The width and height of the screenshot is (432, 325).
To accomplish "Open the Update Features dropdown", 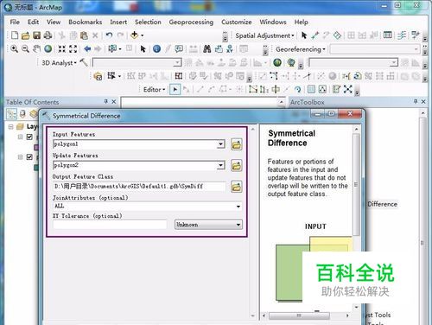I will pos(220,165).
